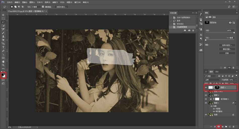Create new snapshot camera icon in History
Image resolution: width=239 pixels, height=129 pixels.
tap(189, 30)
